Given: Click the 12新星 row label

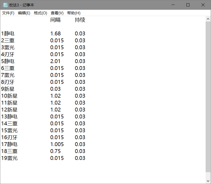Looking at the screenshot, I should pyautogui.click(x=9, y=110).
